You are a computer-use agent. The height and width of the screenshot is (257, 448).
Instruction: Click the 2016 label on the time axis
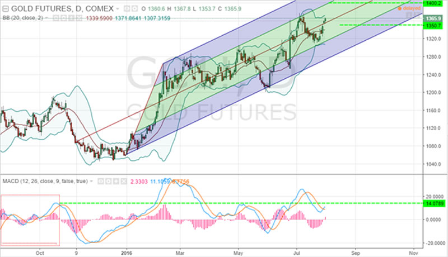(127, 253)
